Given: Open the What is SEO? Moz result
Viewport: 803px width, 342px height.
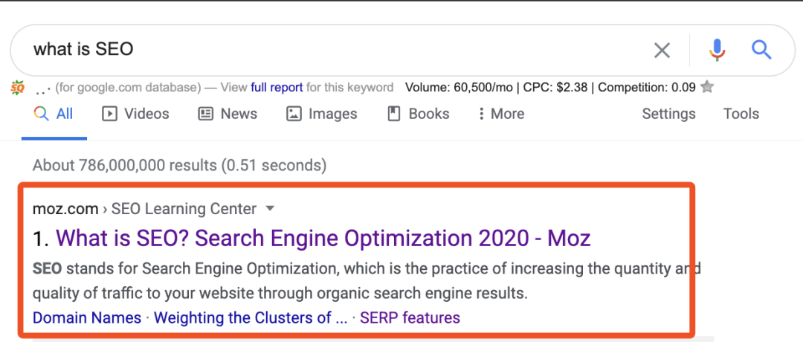Looking at the screenshot, I should (323, 239).
